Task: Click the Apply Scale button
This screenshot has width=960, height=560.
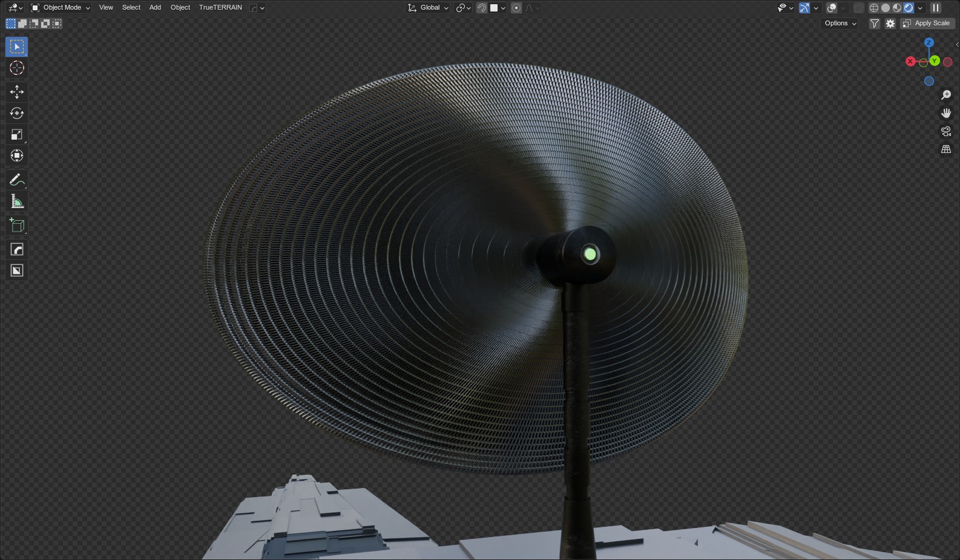Action: click(x=927, y=24)
